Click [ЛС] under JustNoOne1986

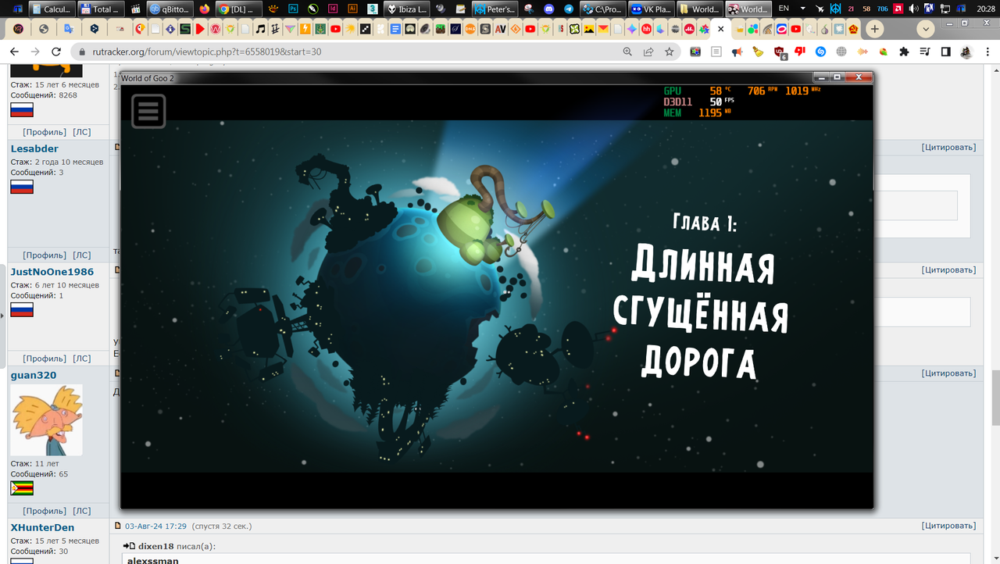[82, 359]
